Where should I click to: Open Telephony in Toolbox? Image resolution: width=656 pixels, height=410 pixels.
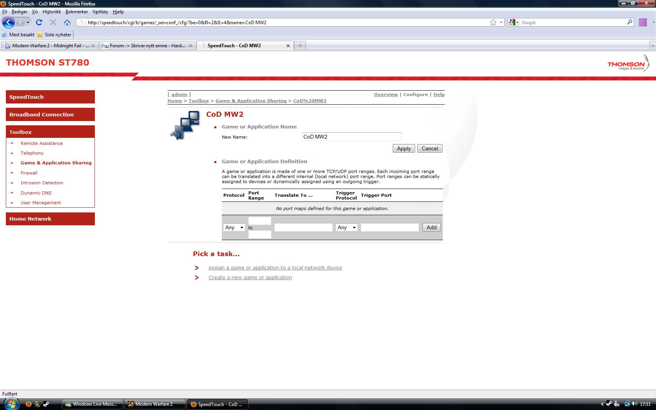[32, 153]
